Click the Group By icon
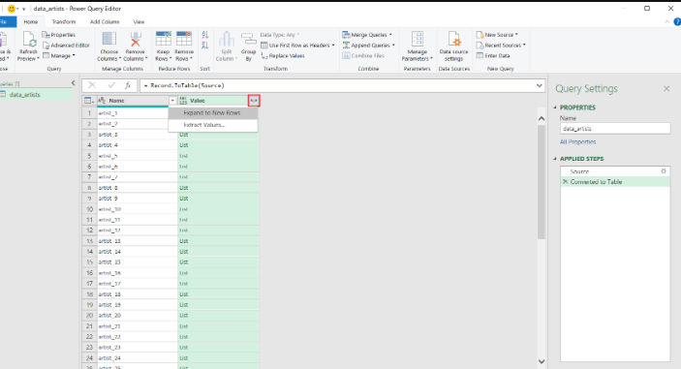The width and height of the screenshot is (681, 369). pyautogui.click(x=248, y=40)
